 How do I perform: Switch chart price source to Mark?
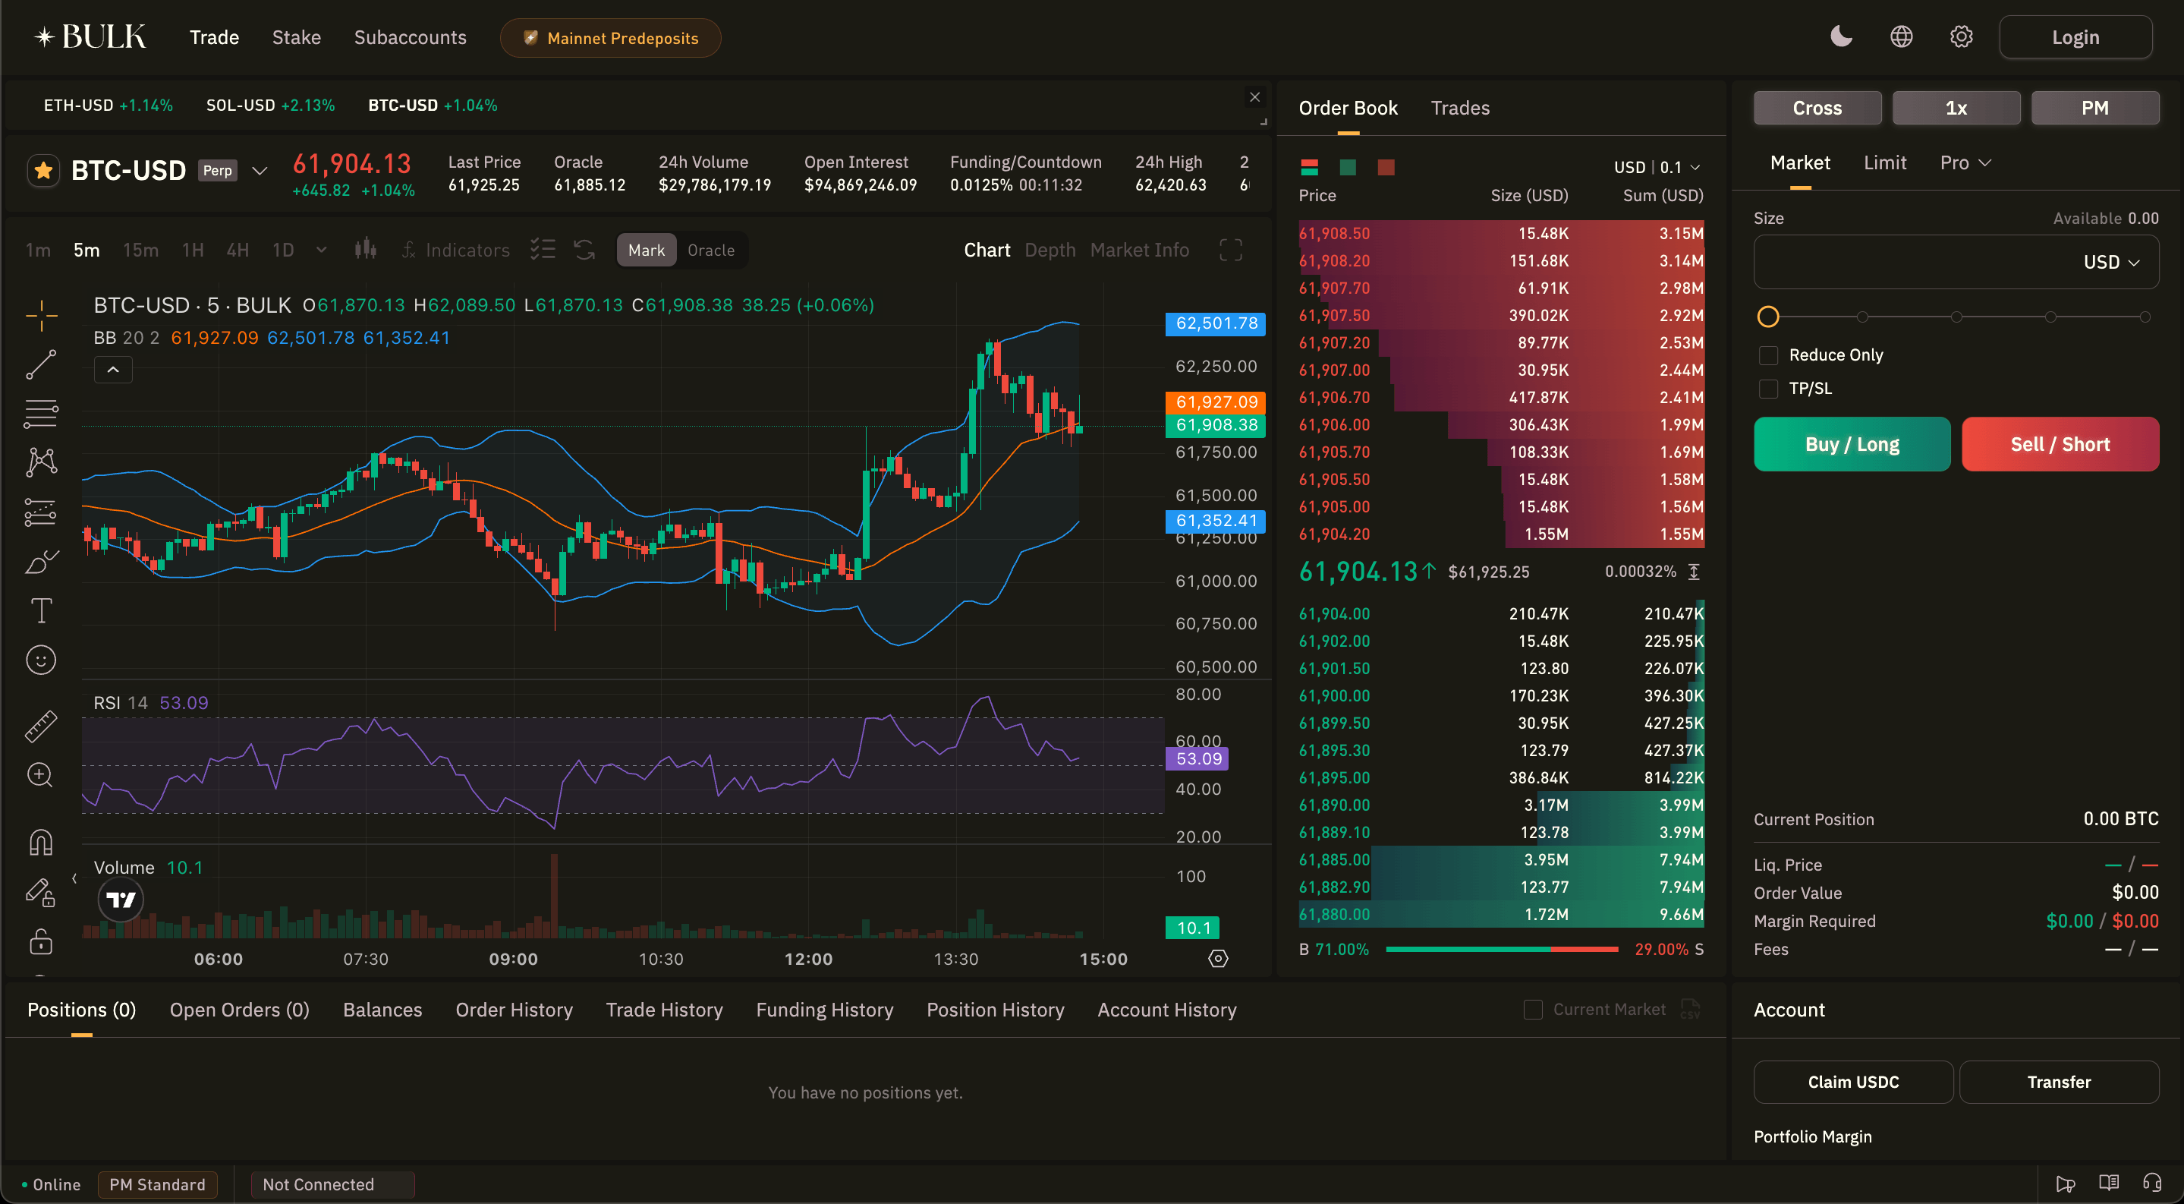pyautogui.click(x=646, y=250)
